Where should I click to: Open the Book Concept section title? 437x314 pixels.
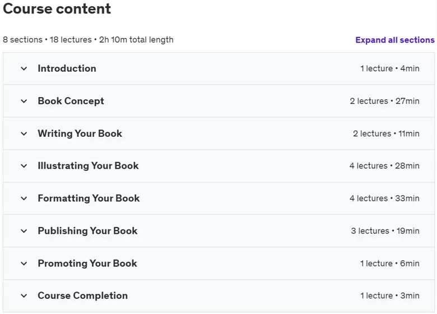[x=71, y=101]
